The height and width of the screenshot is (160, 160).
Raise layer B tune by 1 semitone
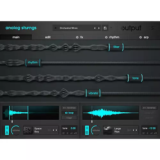[x=151, y=133]
